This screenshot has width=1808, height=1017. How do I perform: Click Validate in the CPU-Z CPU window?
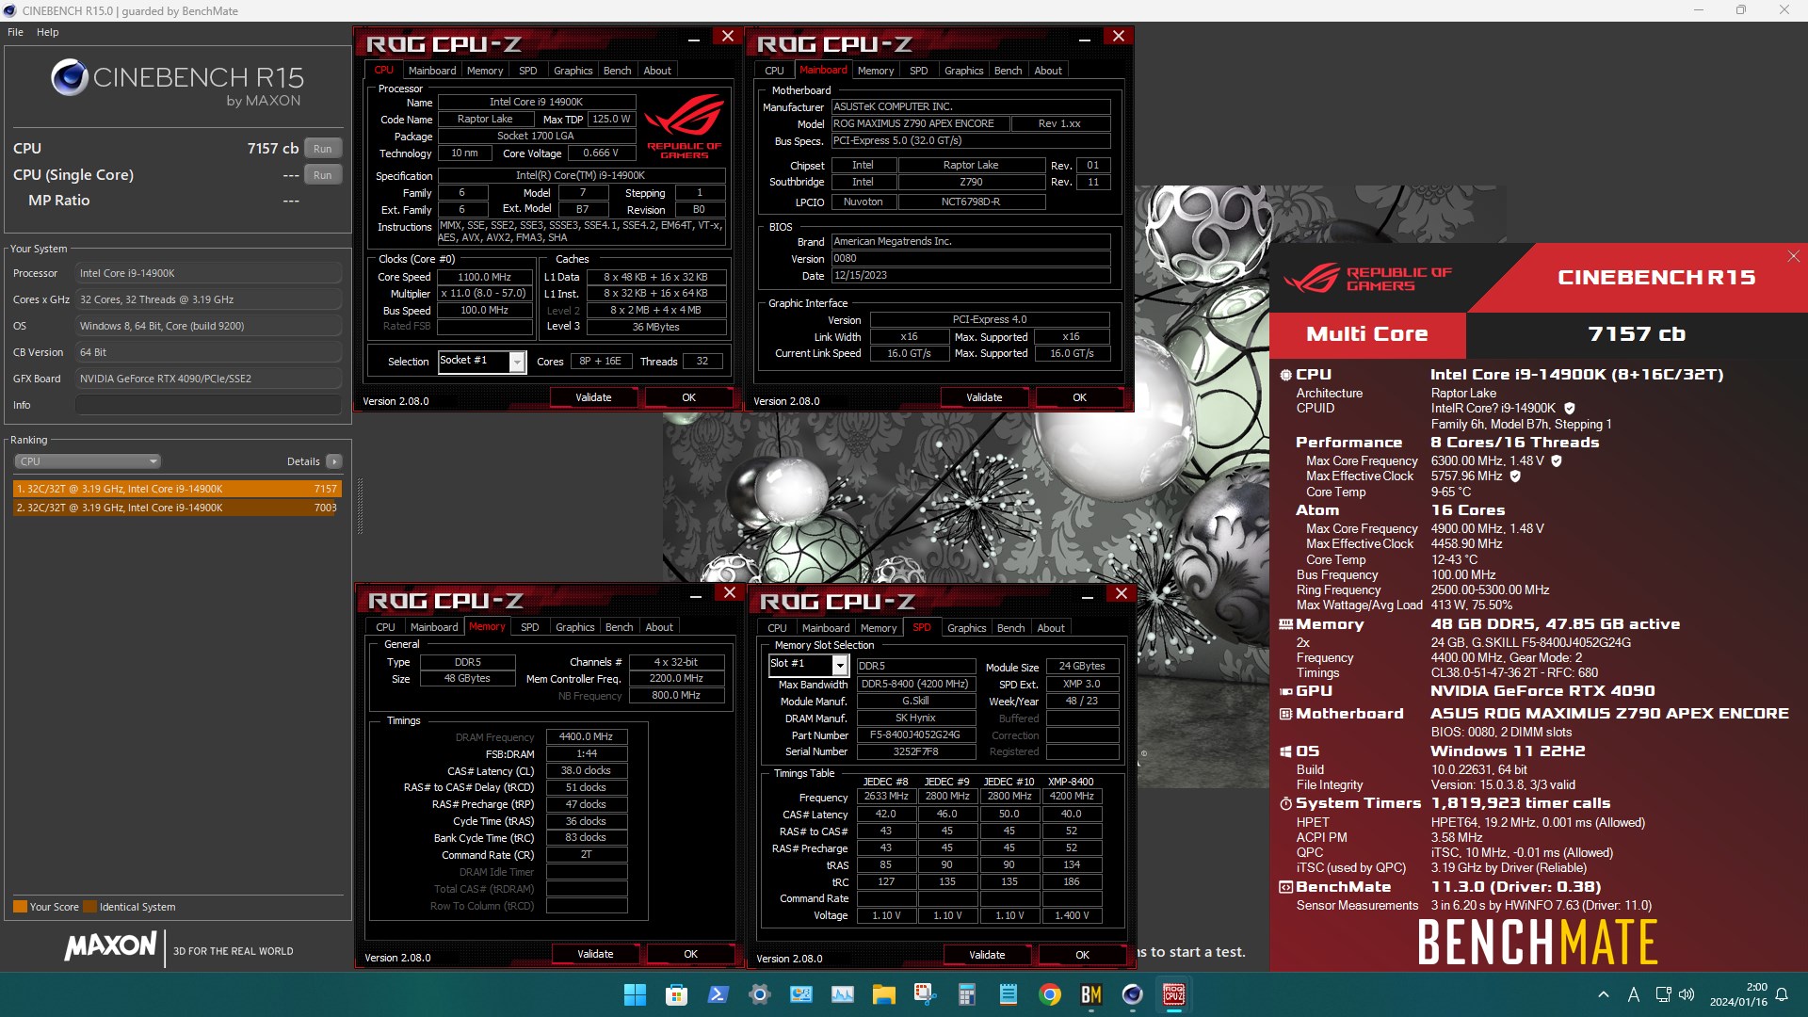(x=593, y=398)
